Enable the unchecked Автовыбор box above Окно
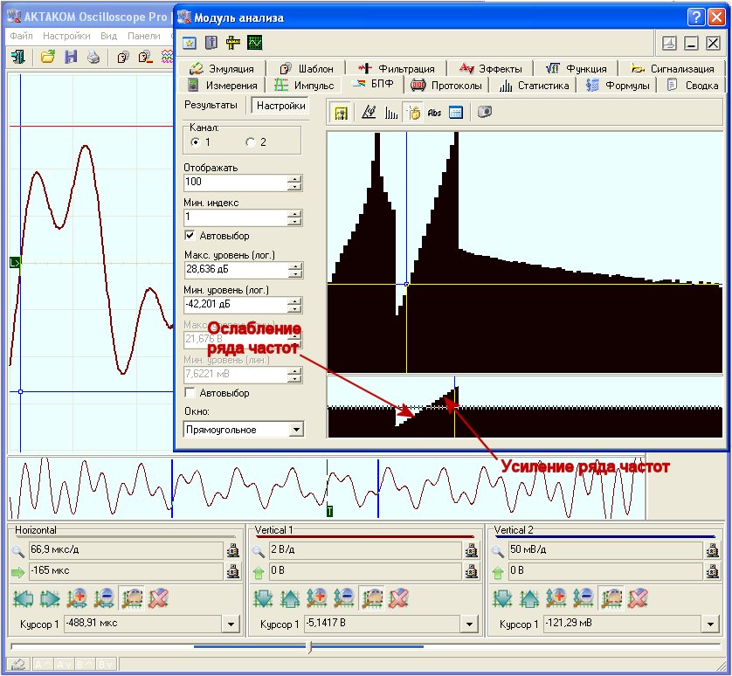The image size is (732, 676). pos(190,393)
